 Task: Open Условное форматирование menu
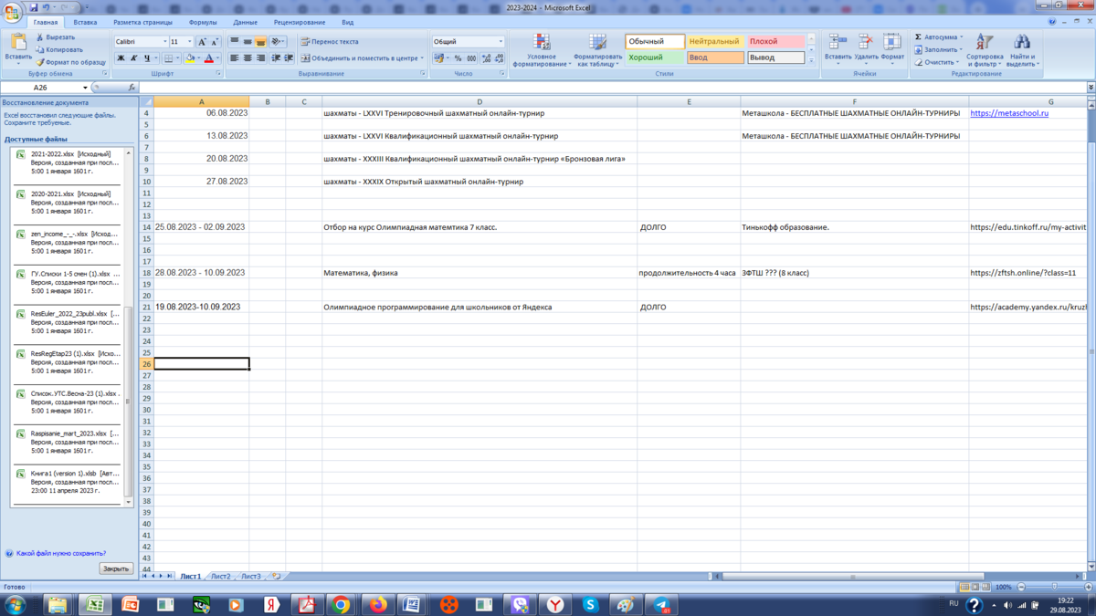click(542, 50)
